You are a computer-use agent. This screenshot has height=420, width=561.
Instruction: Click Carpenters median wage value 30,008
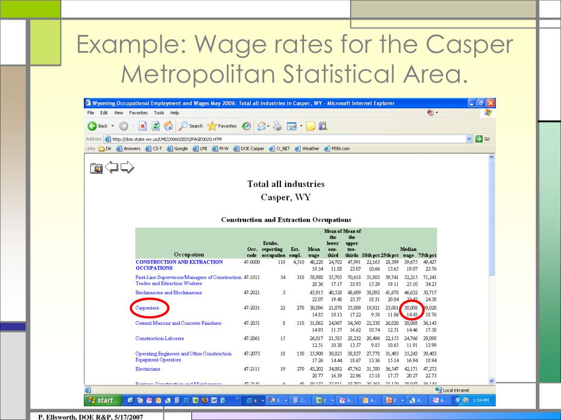[x=411, y=308]
